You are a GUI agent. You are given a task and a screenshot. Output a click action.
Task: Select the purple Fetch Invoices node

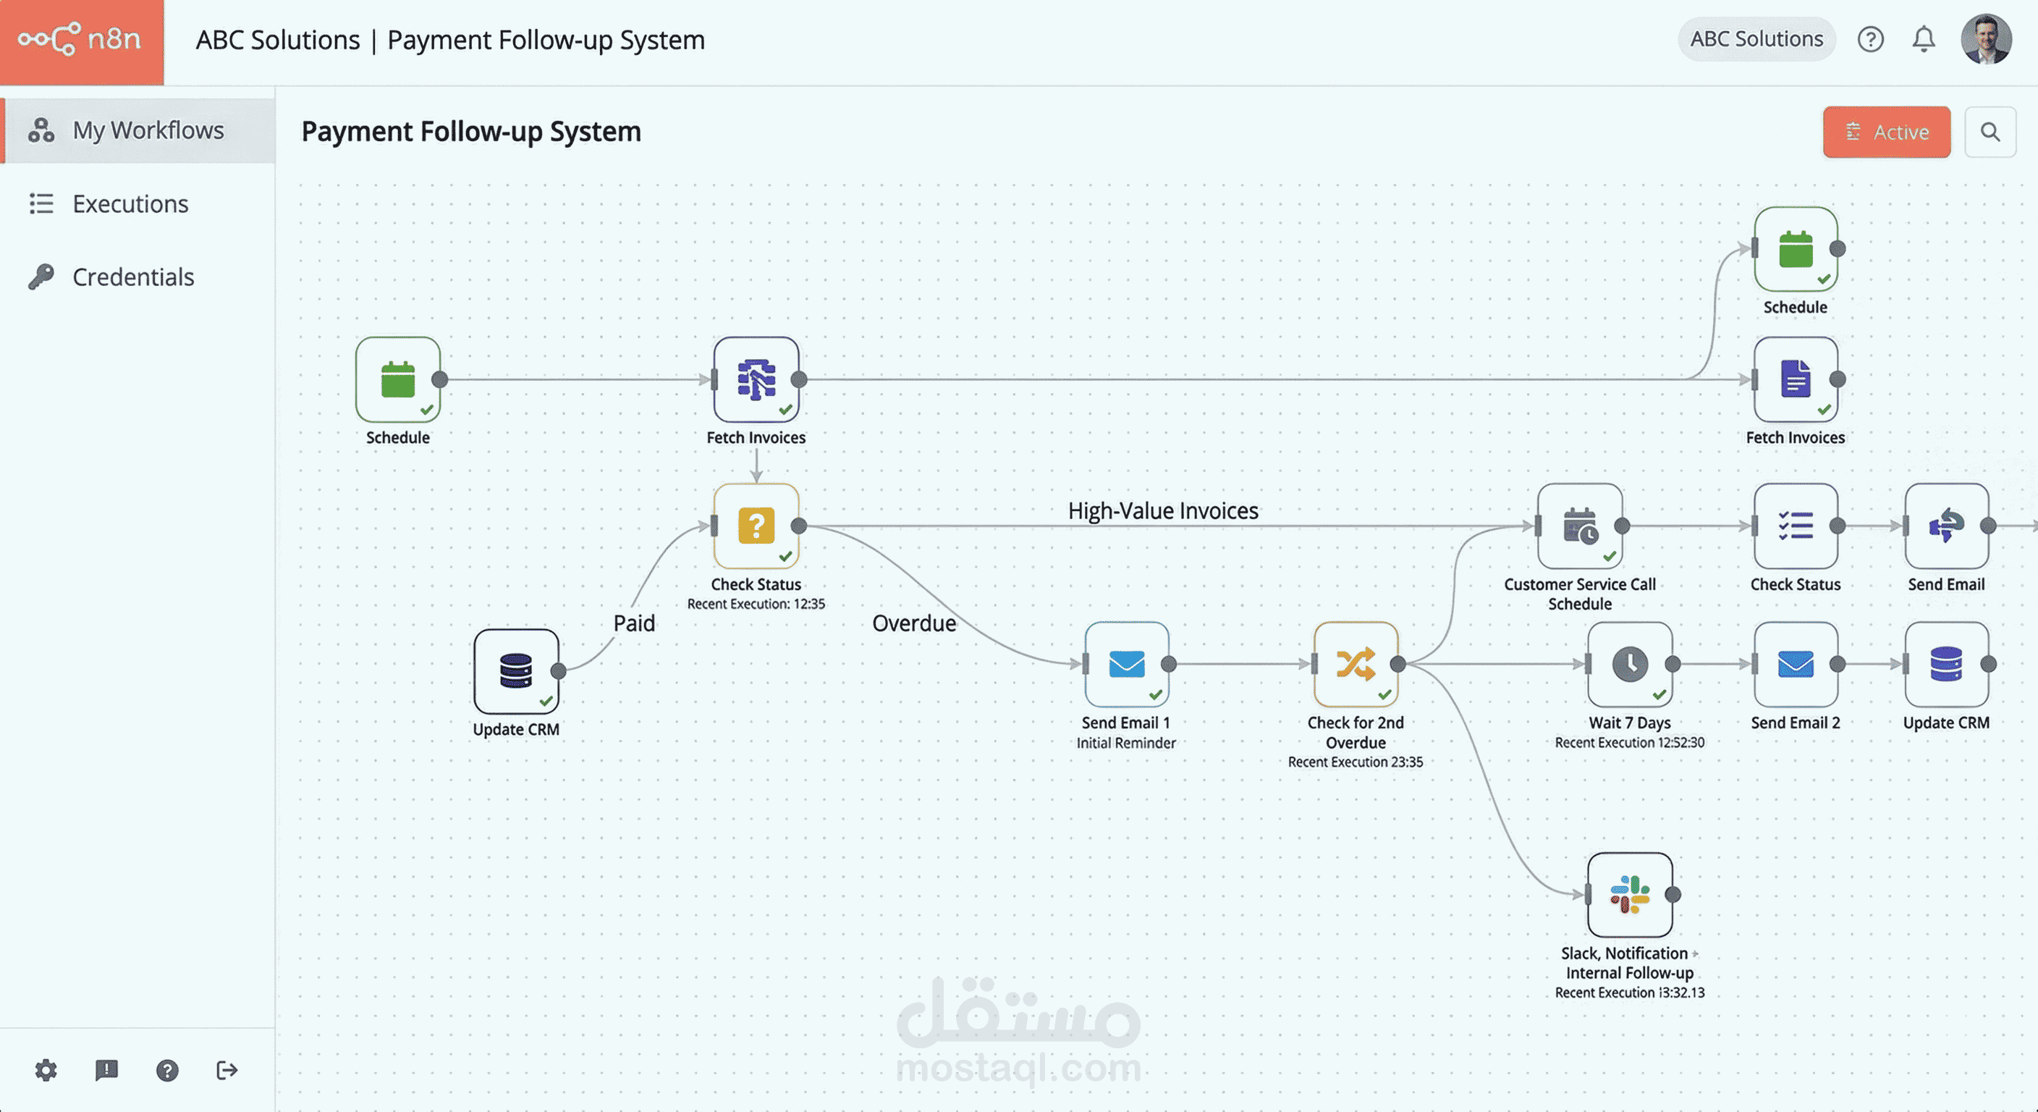756,380
